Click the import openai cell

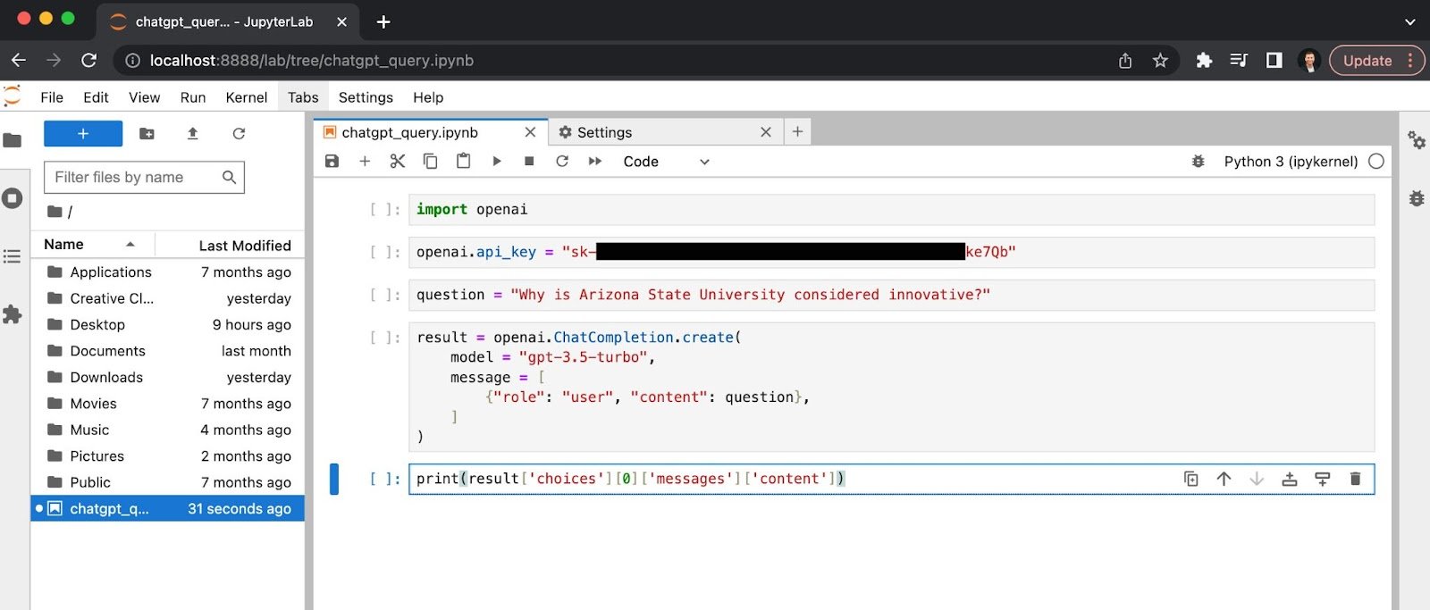tap(891, 209)
